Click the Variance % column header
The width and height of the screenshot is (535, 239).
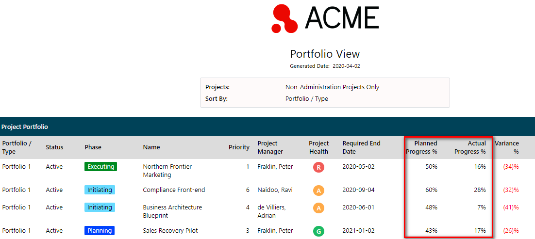[507, 147]
